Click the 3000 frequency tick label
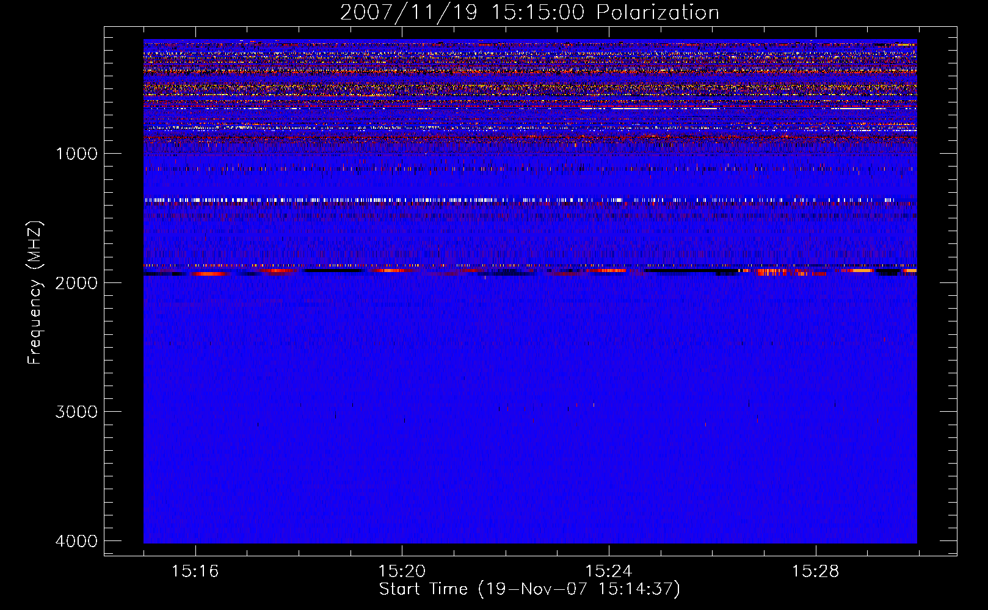988x610 pixels. click(76, 411)
